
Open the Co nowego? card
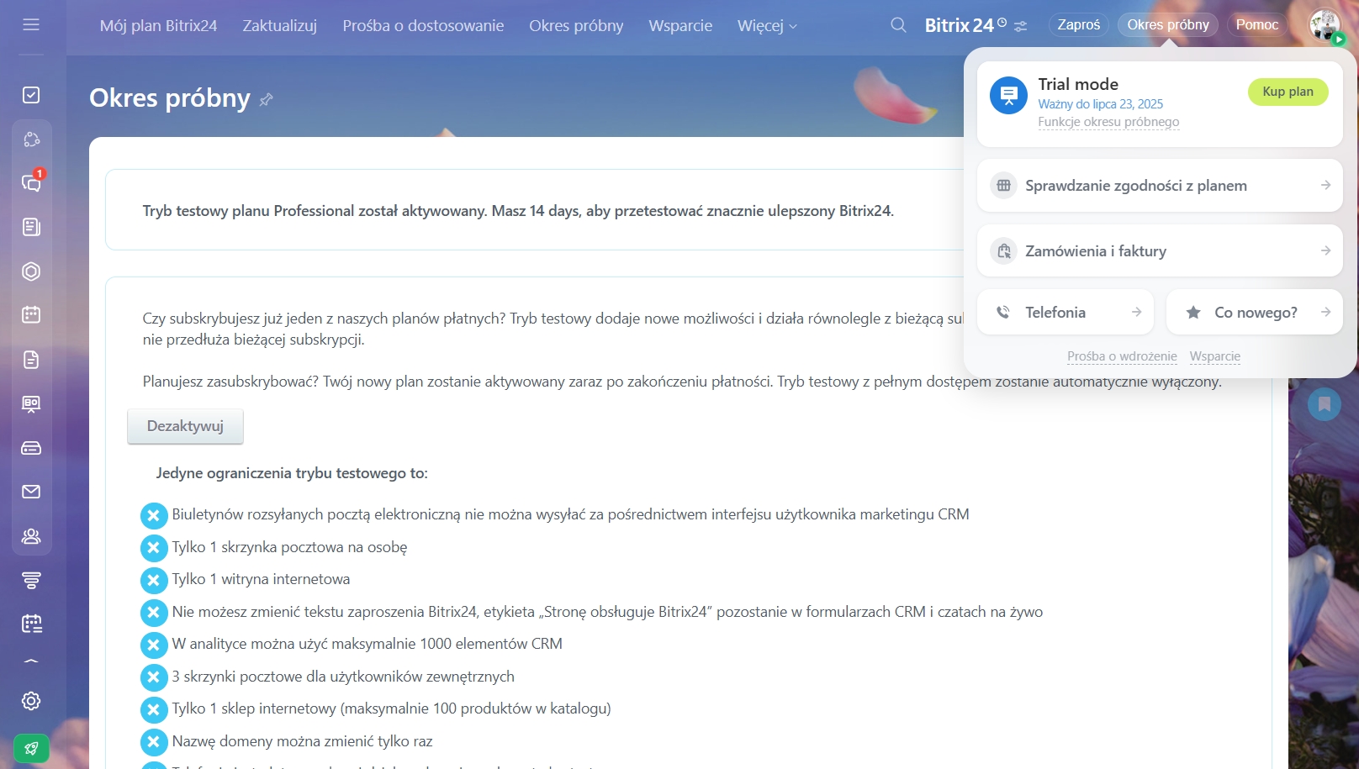click(x=1254, y=312)
